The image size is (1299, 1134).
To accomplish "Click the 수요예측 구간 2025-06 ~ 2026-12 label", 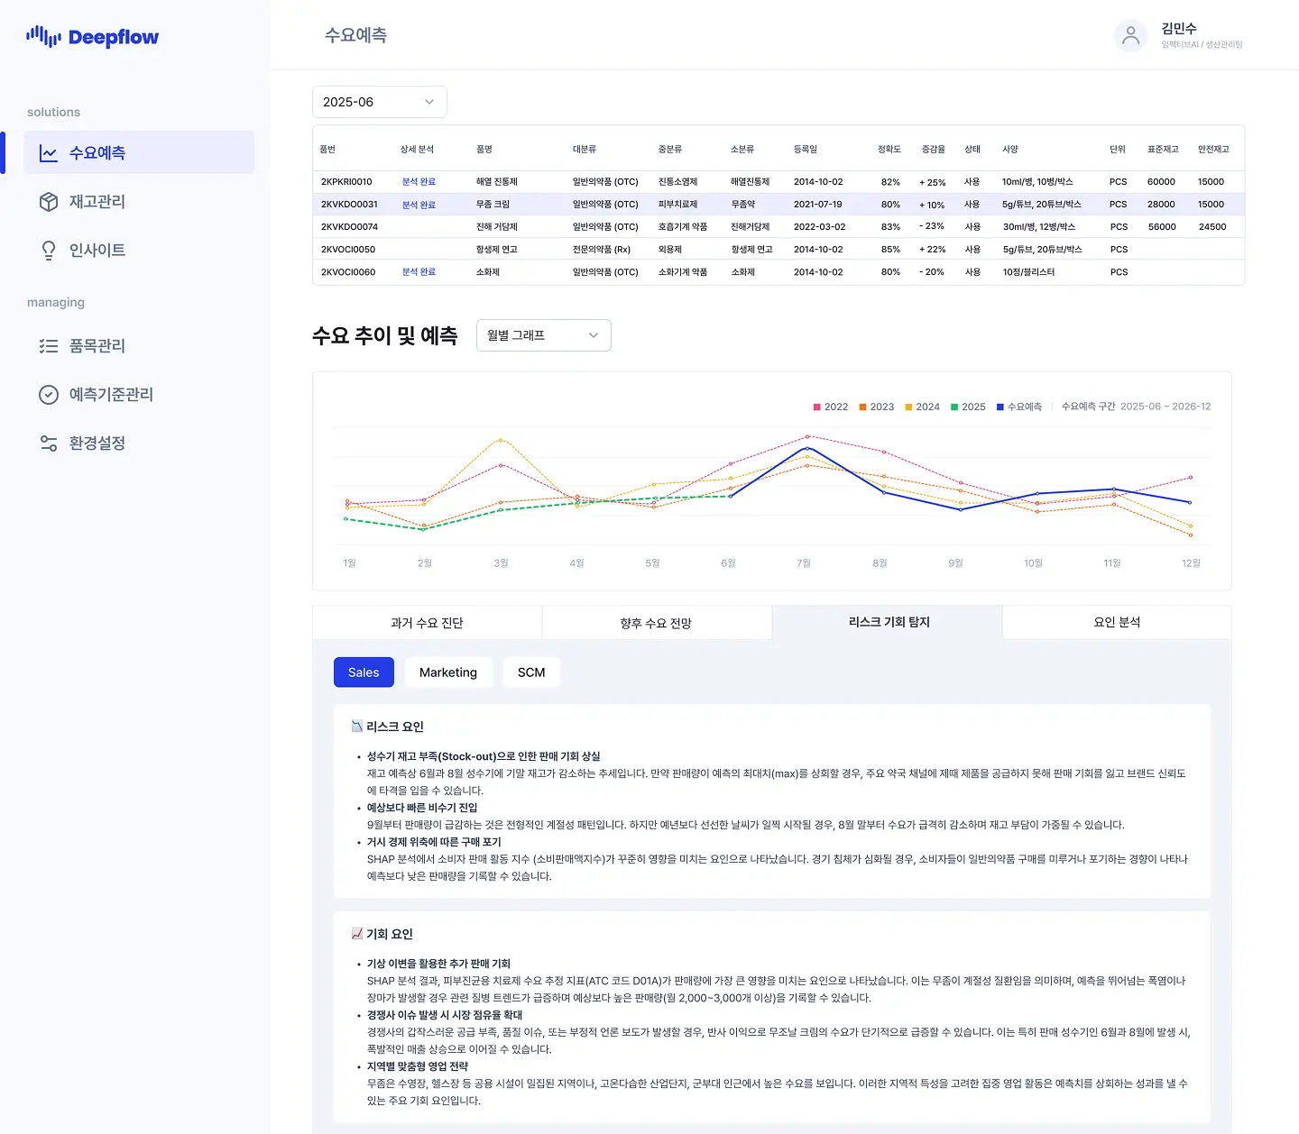I will (x=1136, y=407).
